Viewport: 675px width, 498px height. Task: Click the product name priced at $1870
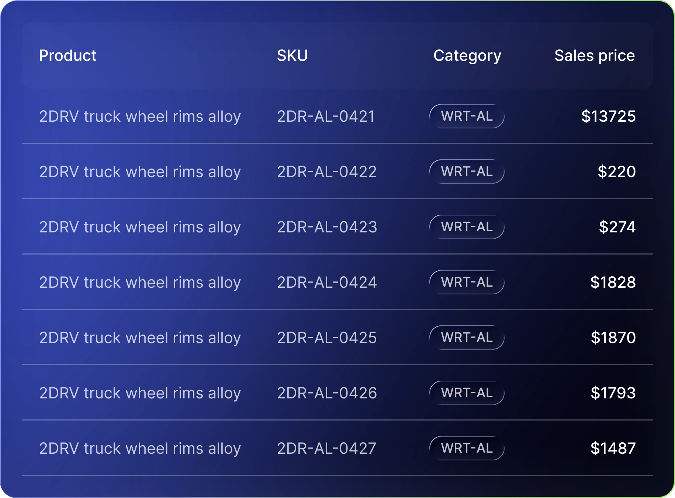(x=140, y=338)
